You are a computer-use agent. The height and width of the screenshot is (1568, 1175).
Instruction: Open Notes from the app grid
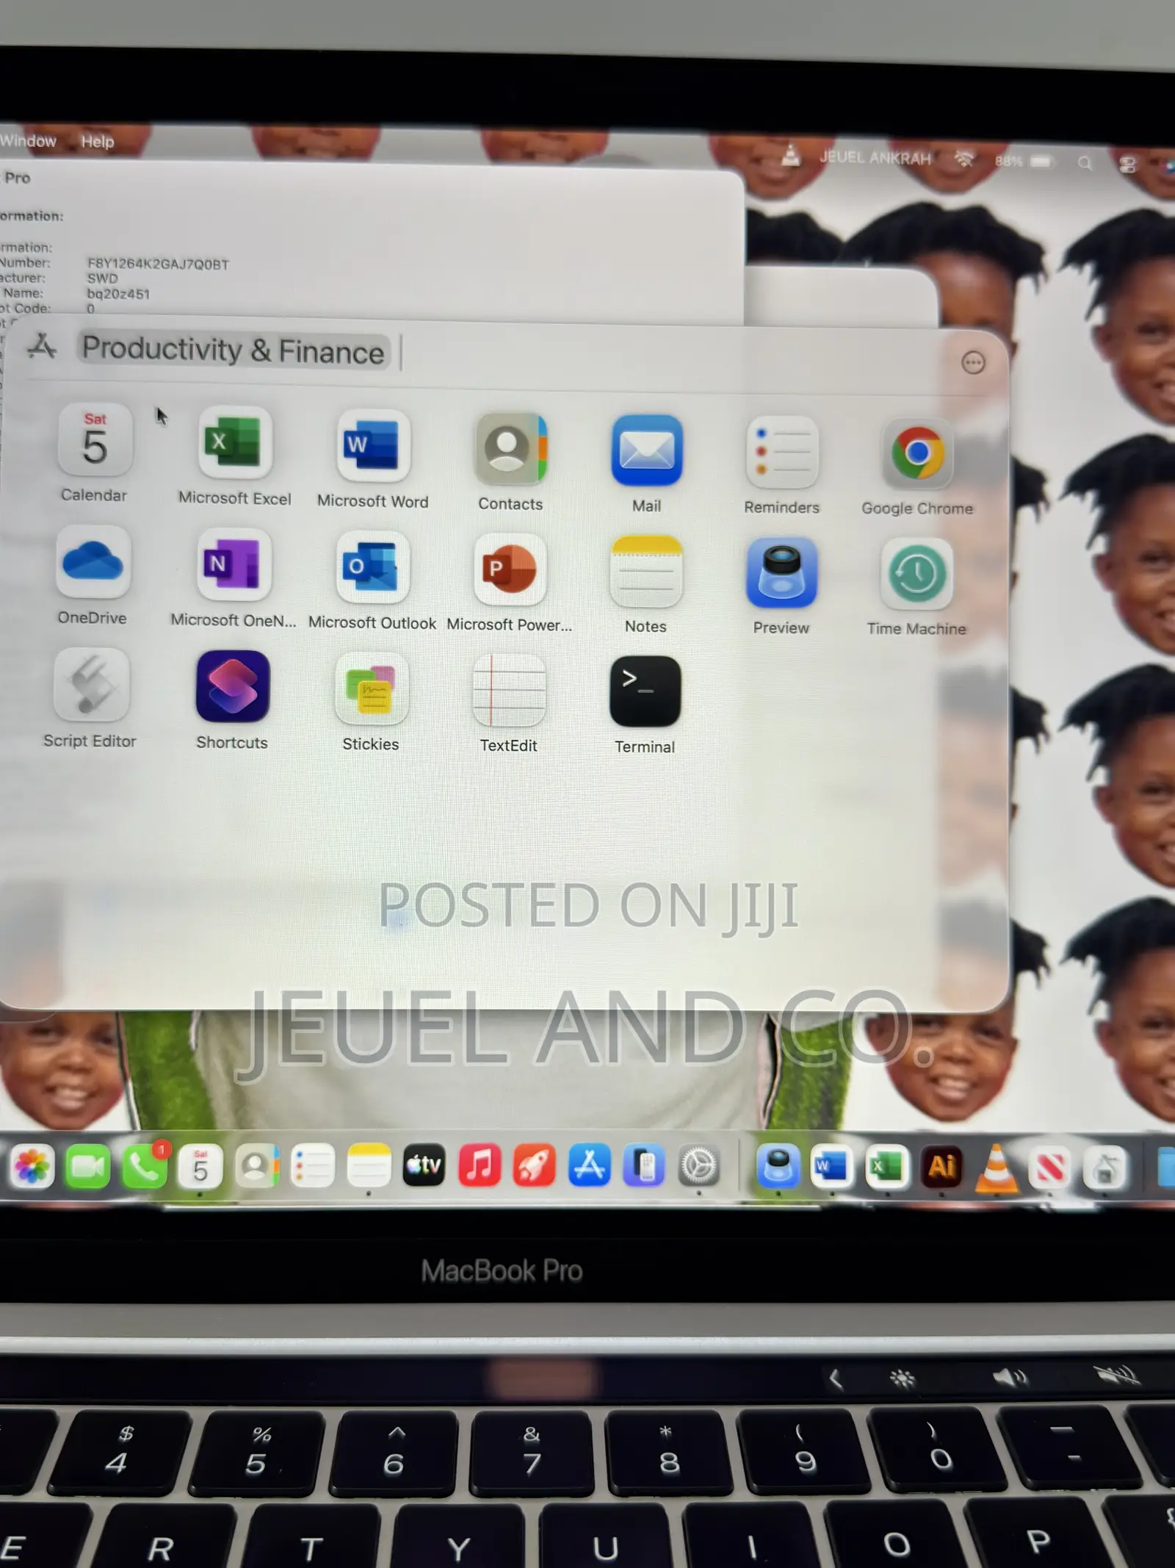coord(646,572)
